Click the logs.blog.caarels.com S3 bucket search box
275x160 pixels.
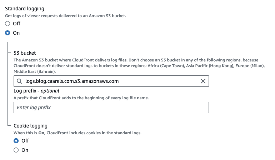click(x=111, y=81)
